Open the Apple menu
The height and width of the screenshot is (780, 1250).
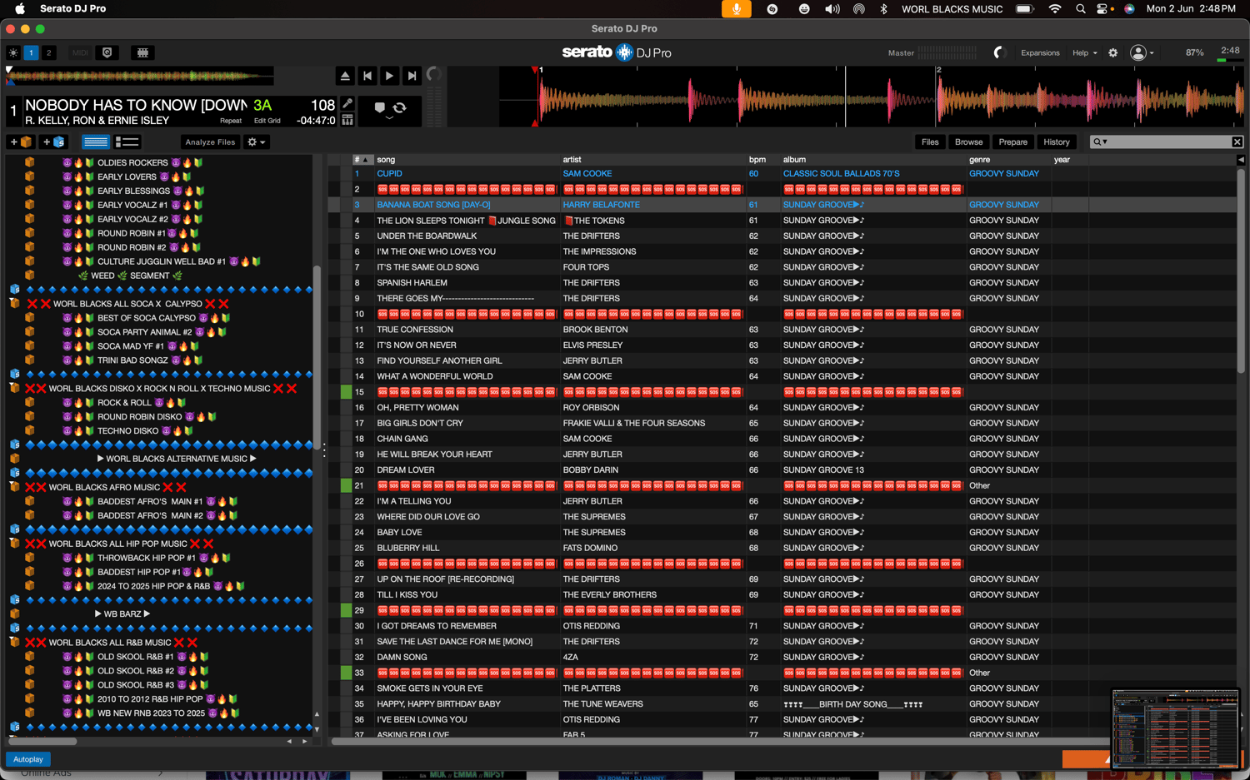[x=20, y=9]
